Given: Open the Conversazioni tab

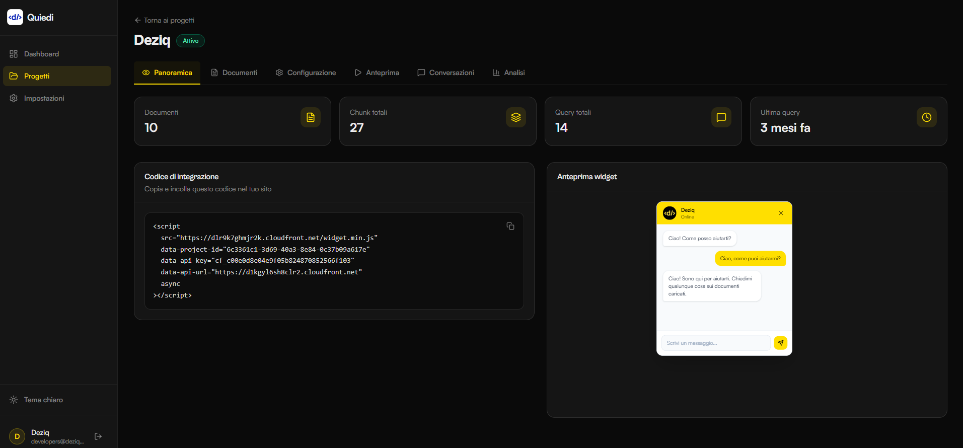Looking at the screenshot, I should [446, 72].
